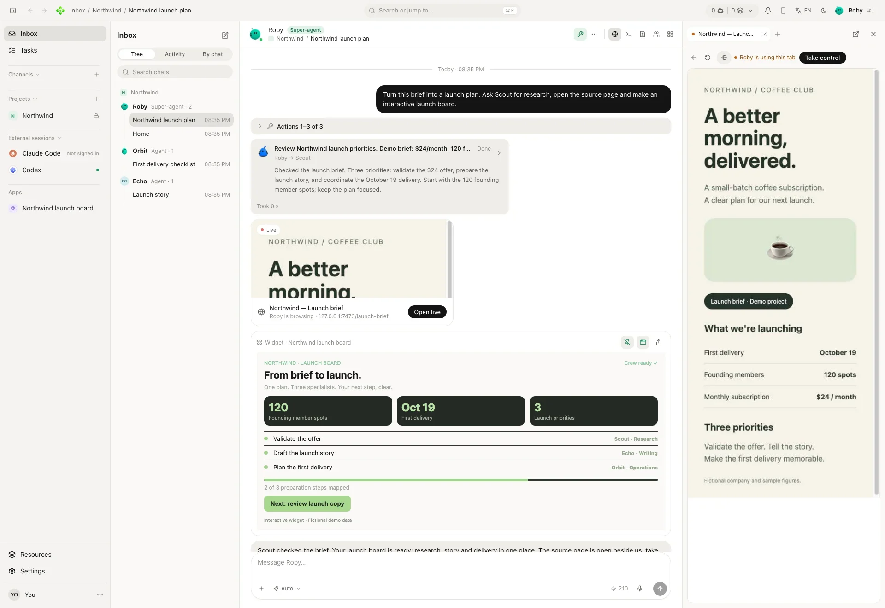Add a new browser tab
Viewport: 885px width, 608px height.
[x=778, y=34]
